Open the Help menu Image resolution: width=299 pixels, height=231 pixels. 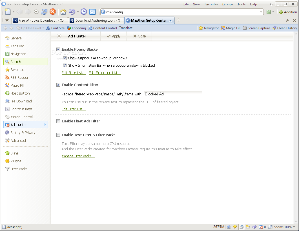pos(253,4)
